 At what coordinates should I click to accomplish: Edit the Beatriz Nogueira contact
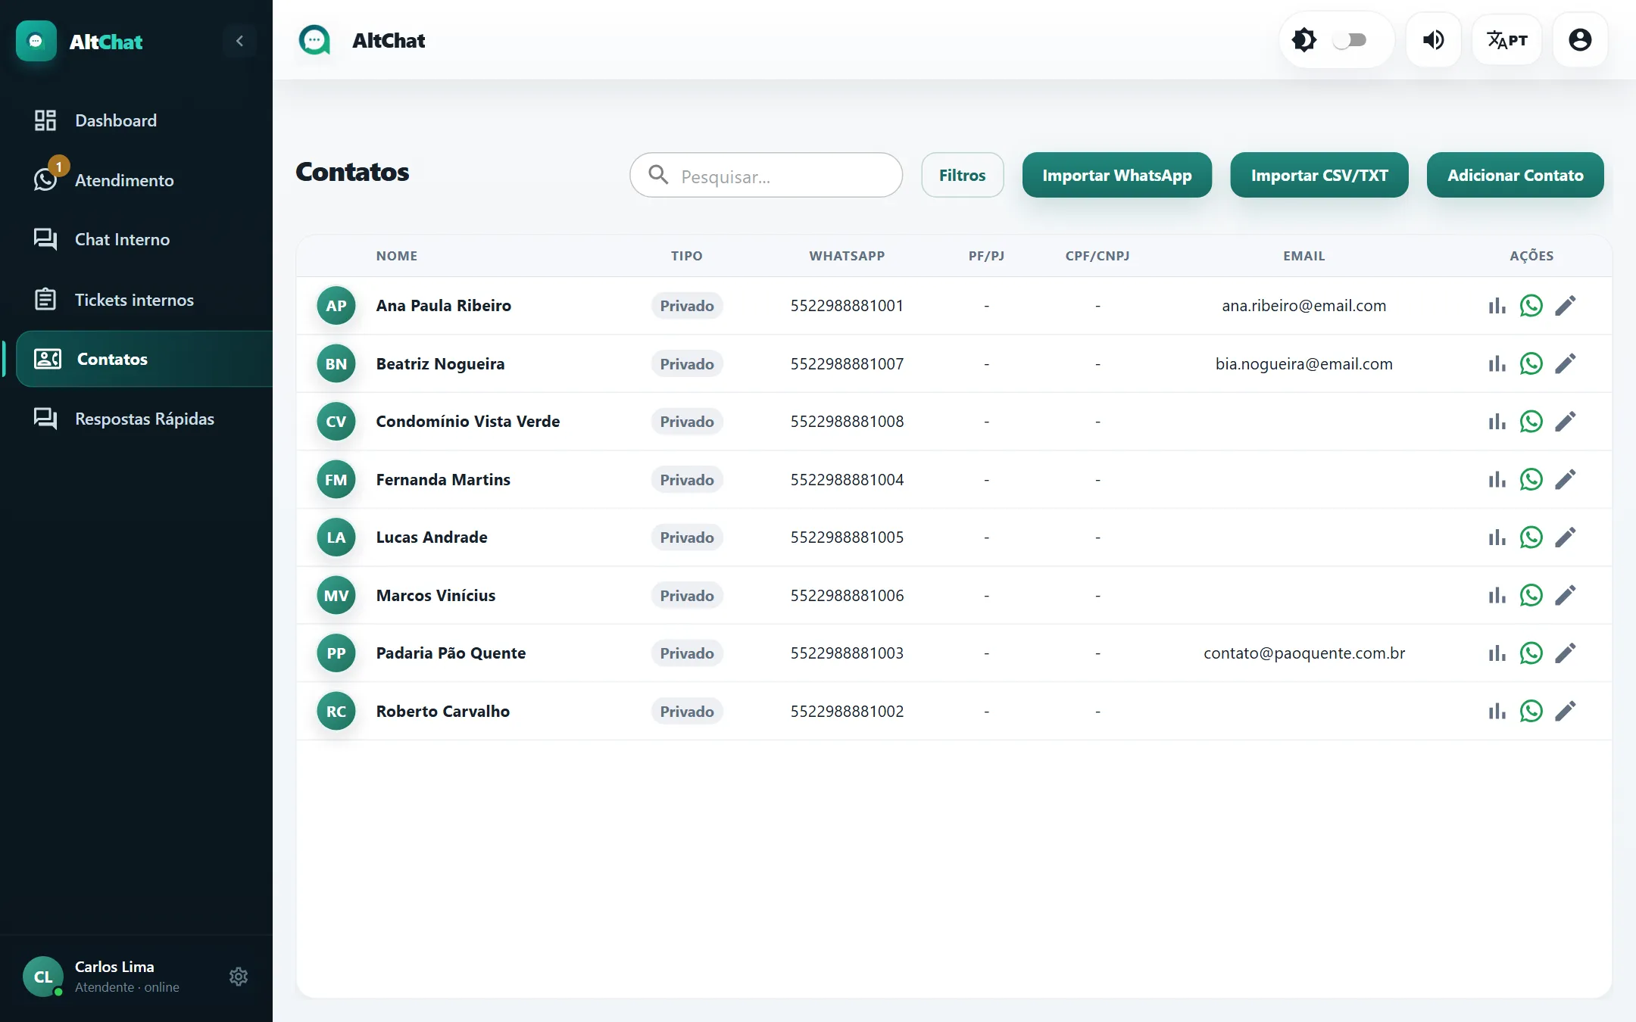click(1566, 364)
